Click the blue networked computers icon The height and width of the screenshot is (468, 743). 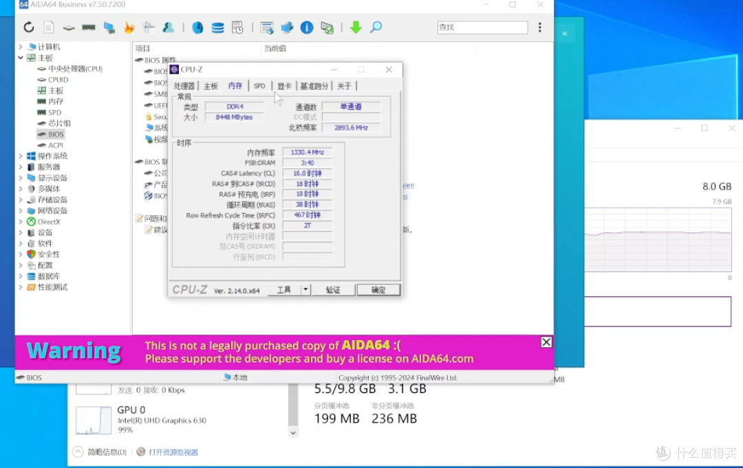[x=287, y=27]
